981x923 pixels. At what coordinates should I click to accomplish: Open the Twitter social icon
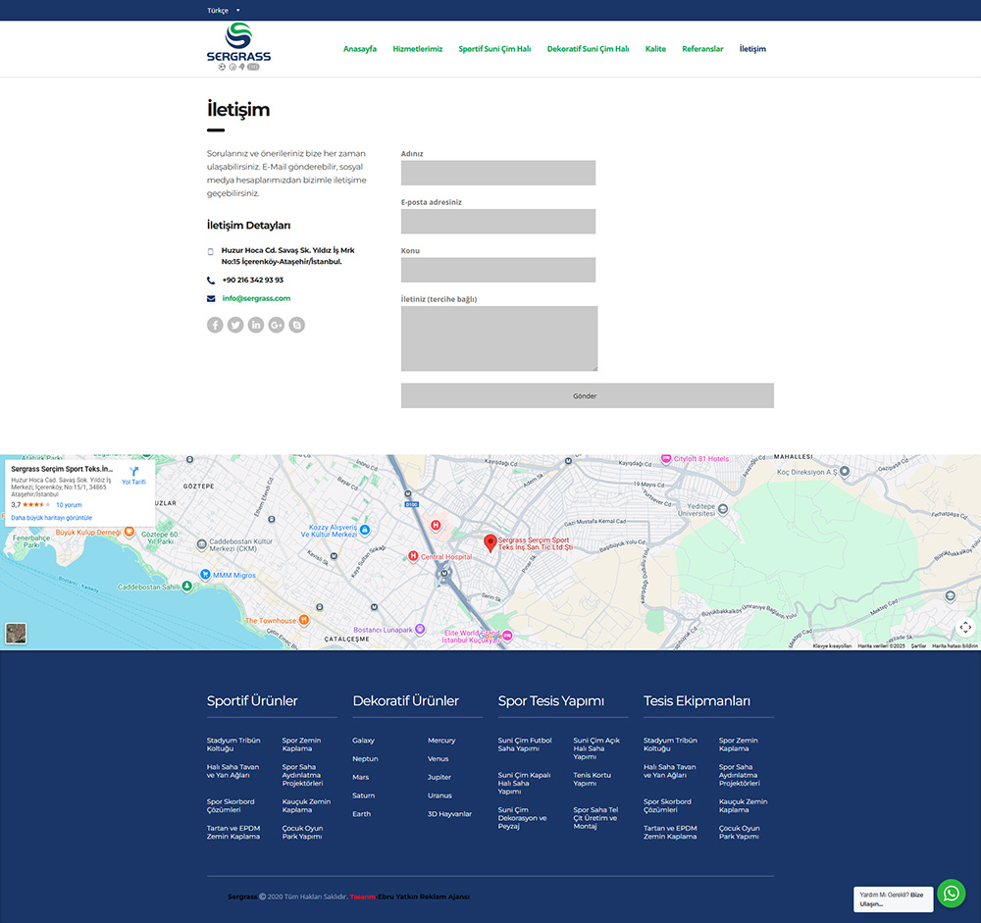[x=235, y=325]
